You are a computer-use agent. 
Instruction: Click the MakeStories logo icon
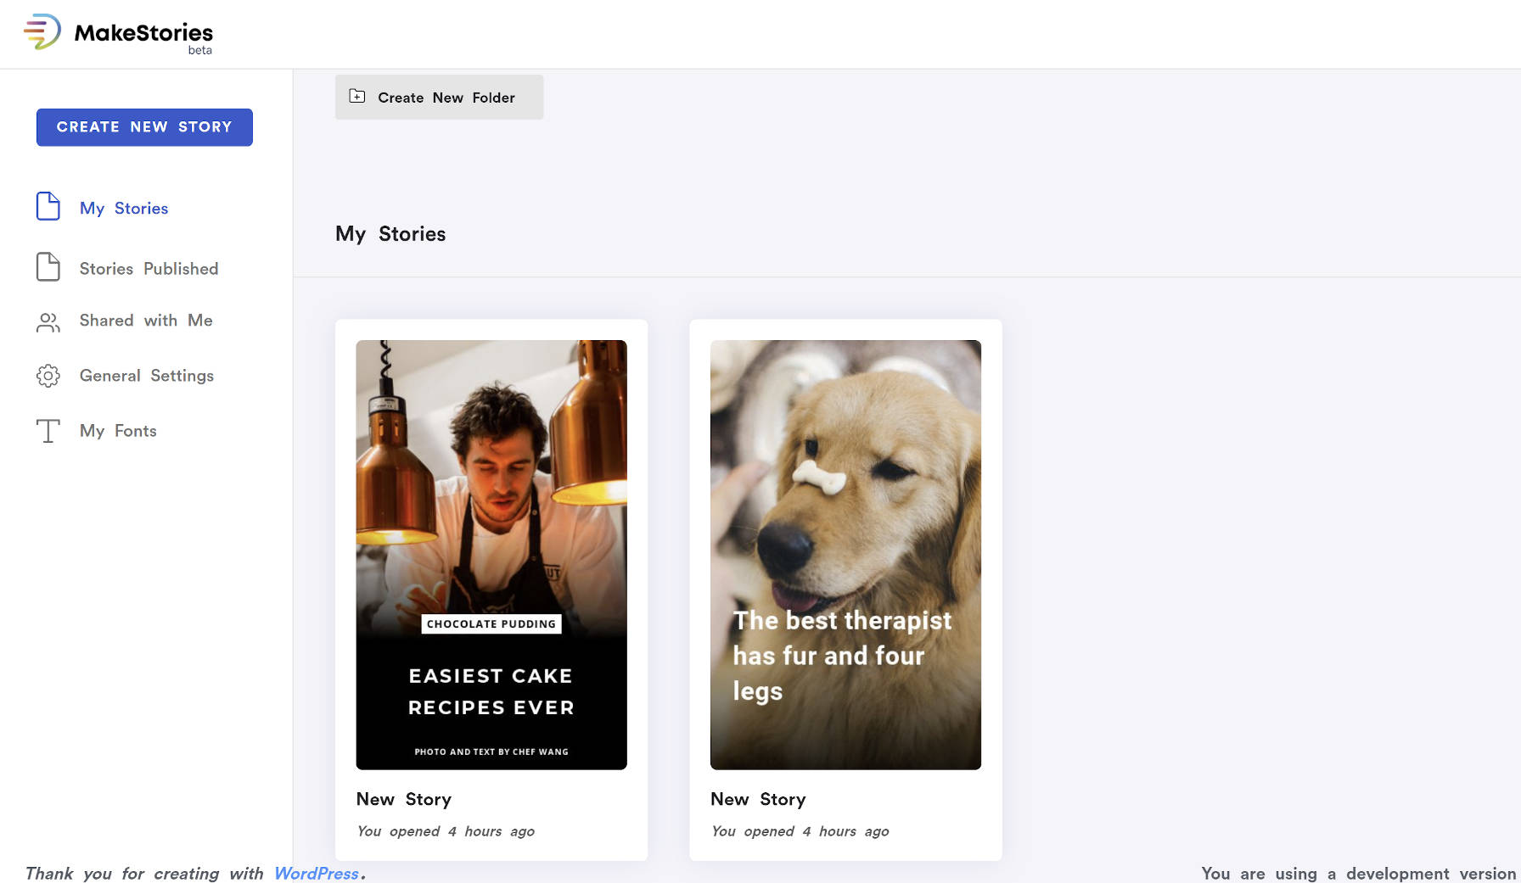coord(42,32)
